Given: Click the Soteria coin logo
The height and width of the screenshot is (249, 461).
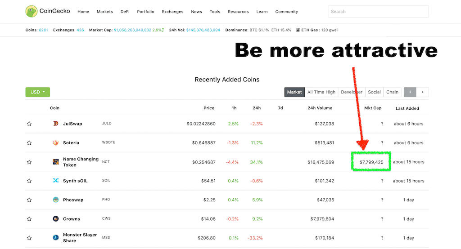Looking at the screenshot, I should [55, 142].
